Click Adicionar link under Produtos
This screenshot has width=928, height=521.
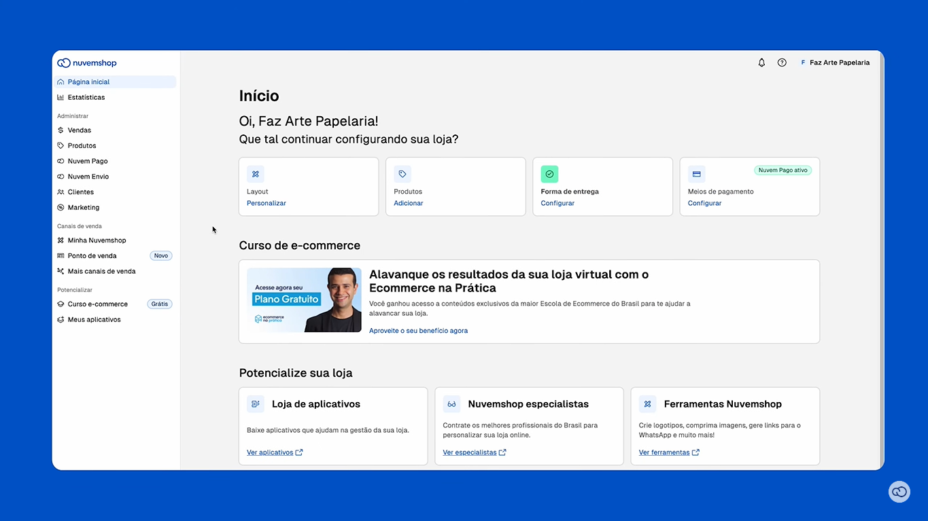click(409, 203)
